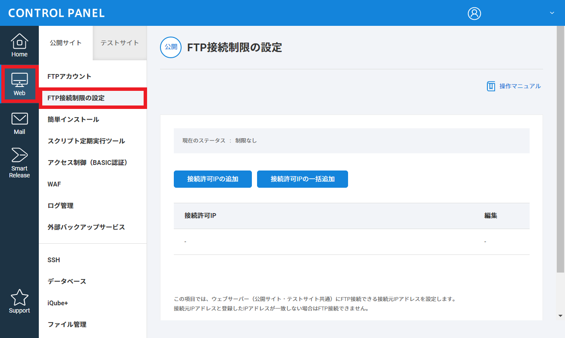Viewport: 565px width, 338px height.
Task: Expand the account dropdown chevron
Action: pos(552,13)
